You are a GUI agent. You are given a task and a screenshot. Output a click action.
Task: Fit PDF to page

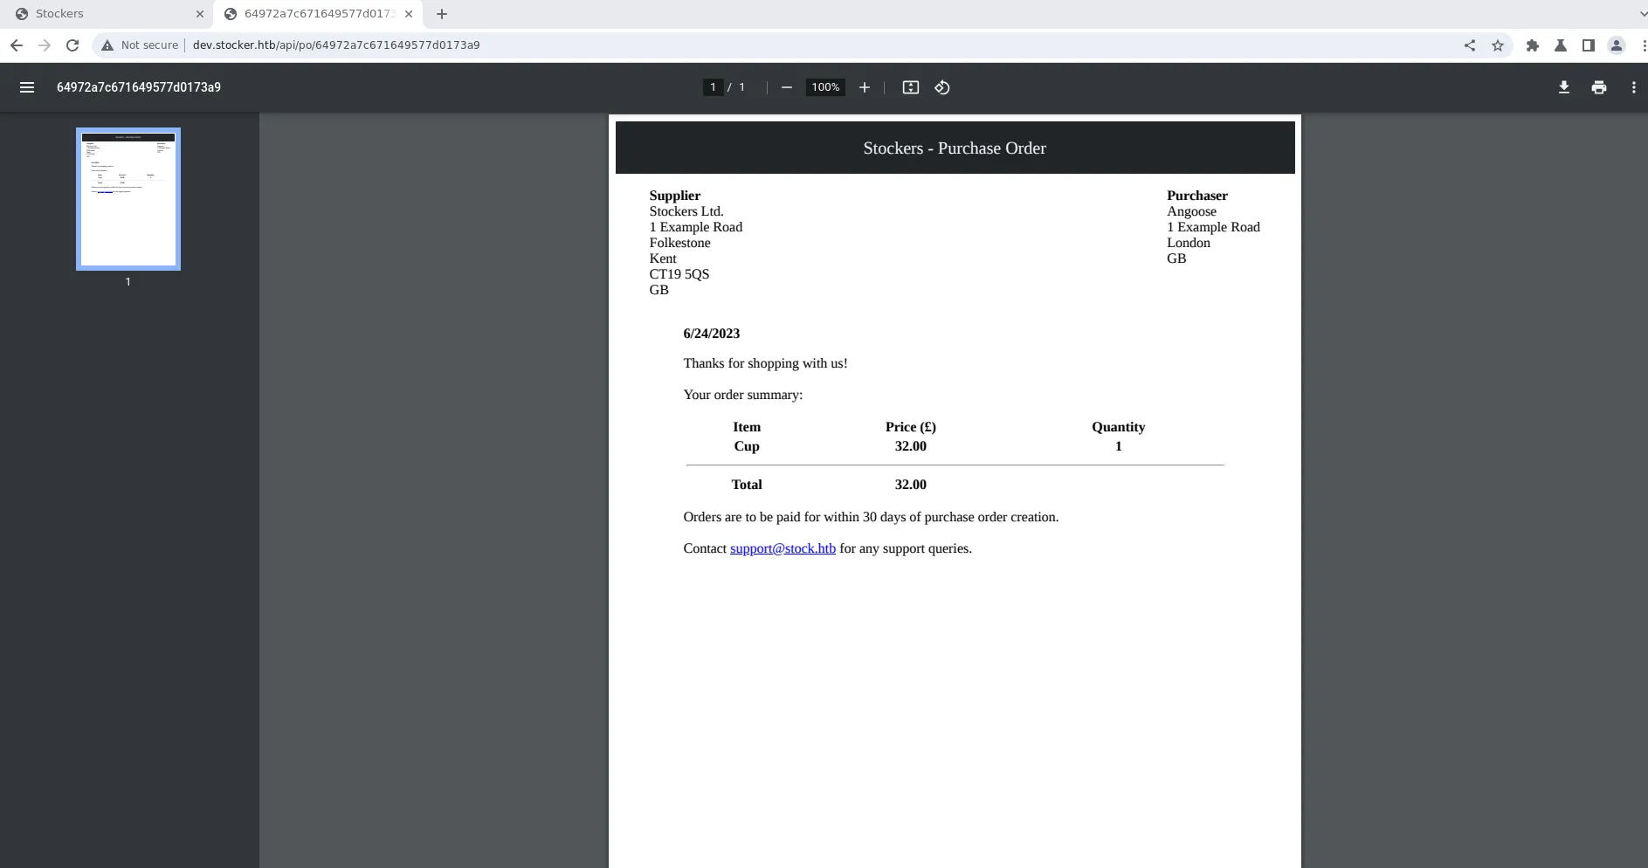coord(911,87)
